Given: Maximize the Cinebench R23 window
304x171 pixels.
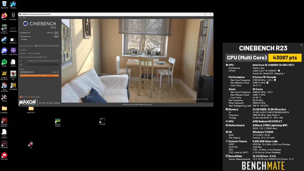Looking at the screenshot, I should pyautogui.click(x=205, y=14).
